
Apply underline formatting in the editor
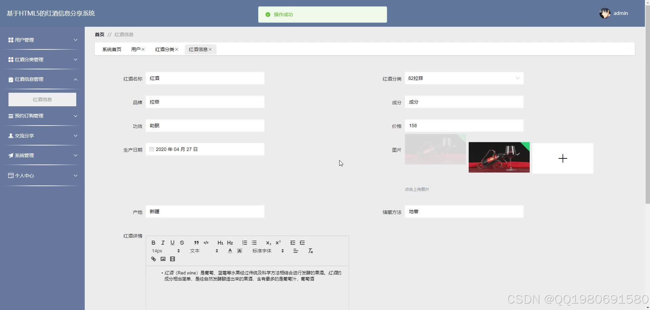point(172,242)
